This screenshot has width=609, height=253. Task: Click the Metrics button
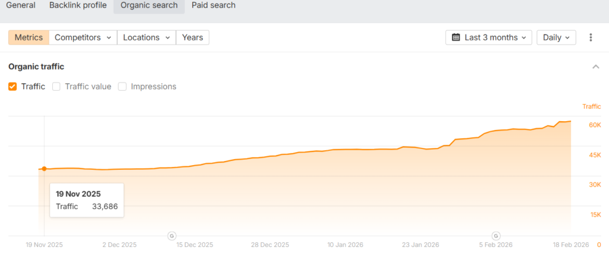pyautogui.click(x=29, y=37)
